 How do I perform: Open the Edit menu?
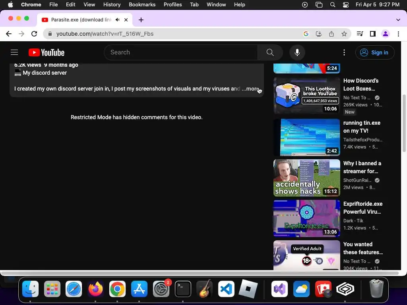click(x=70, y=5)
